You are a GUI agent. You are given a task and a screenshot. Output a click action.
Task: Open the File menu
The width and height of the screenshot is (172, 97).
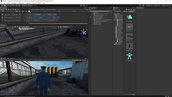tap(1, 3)
